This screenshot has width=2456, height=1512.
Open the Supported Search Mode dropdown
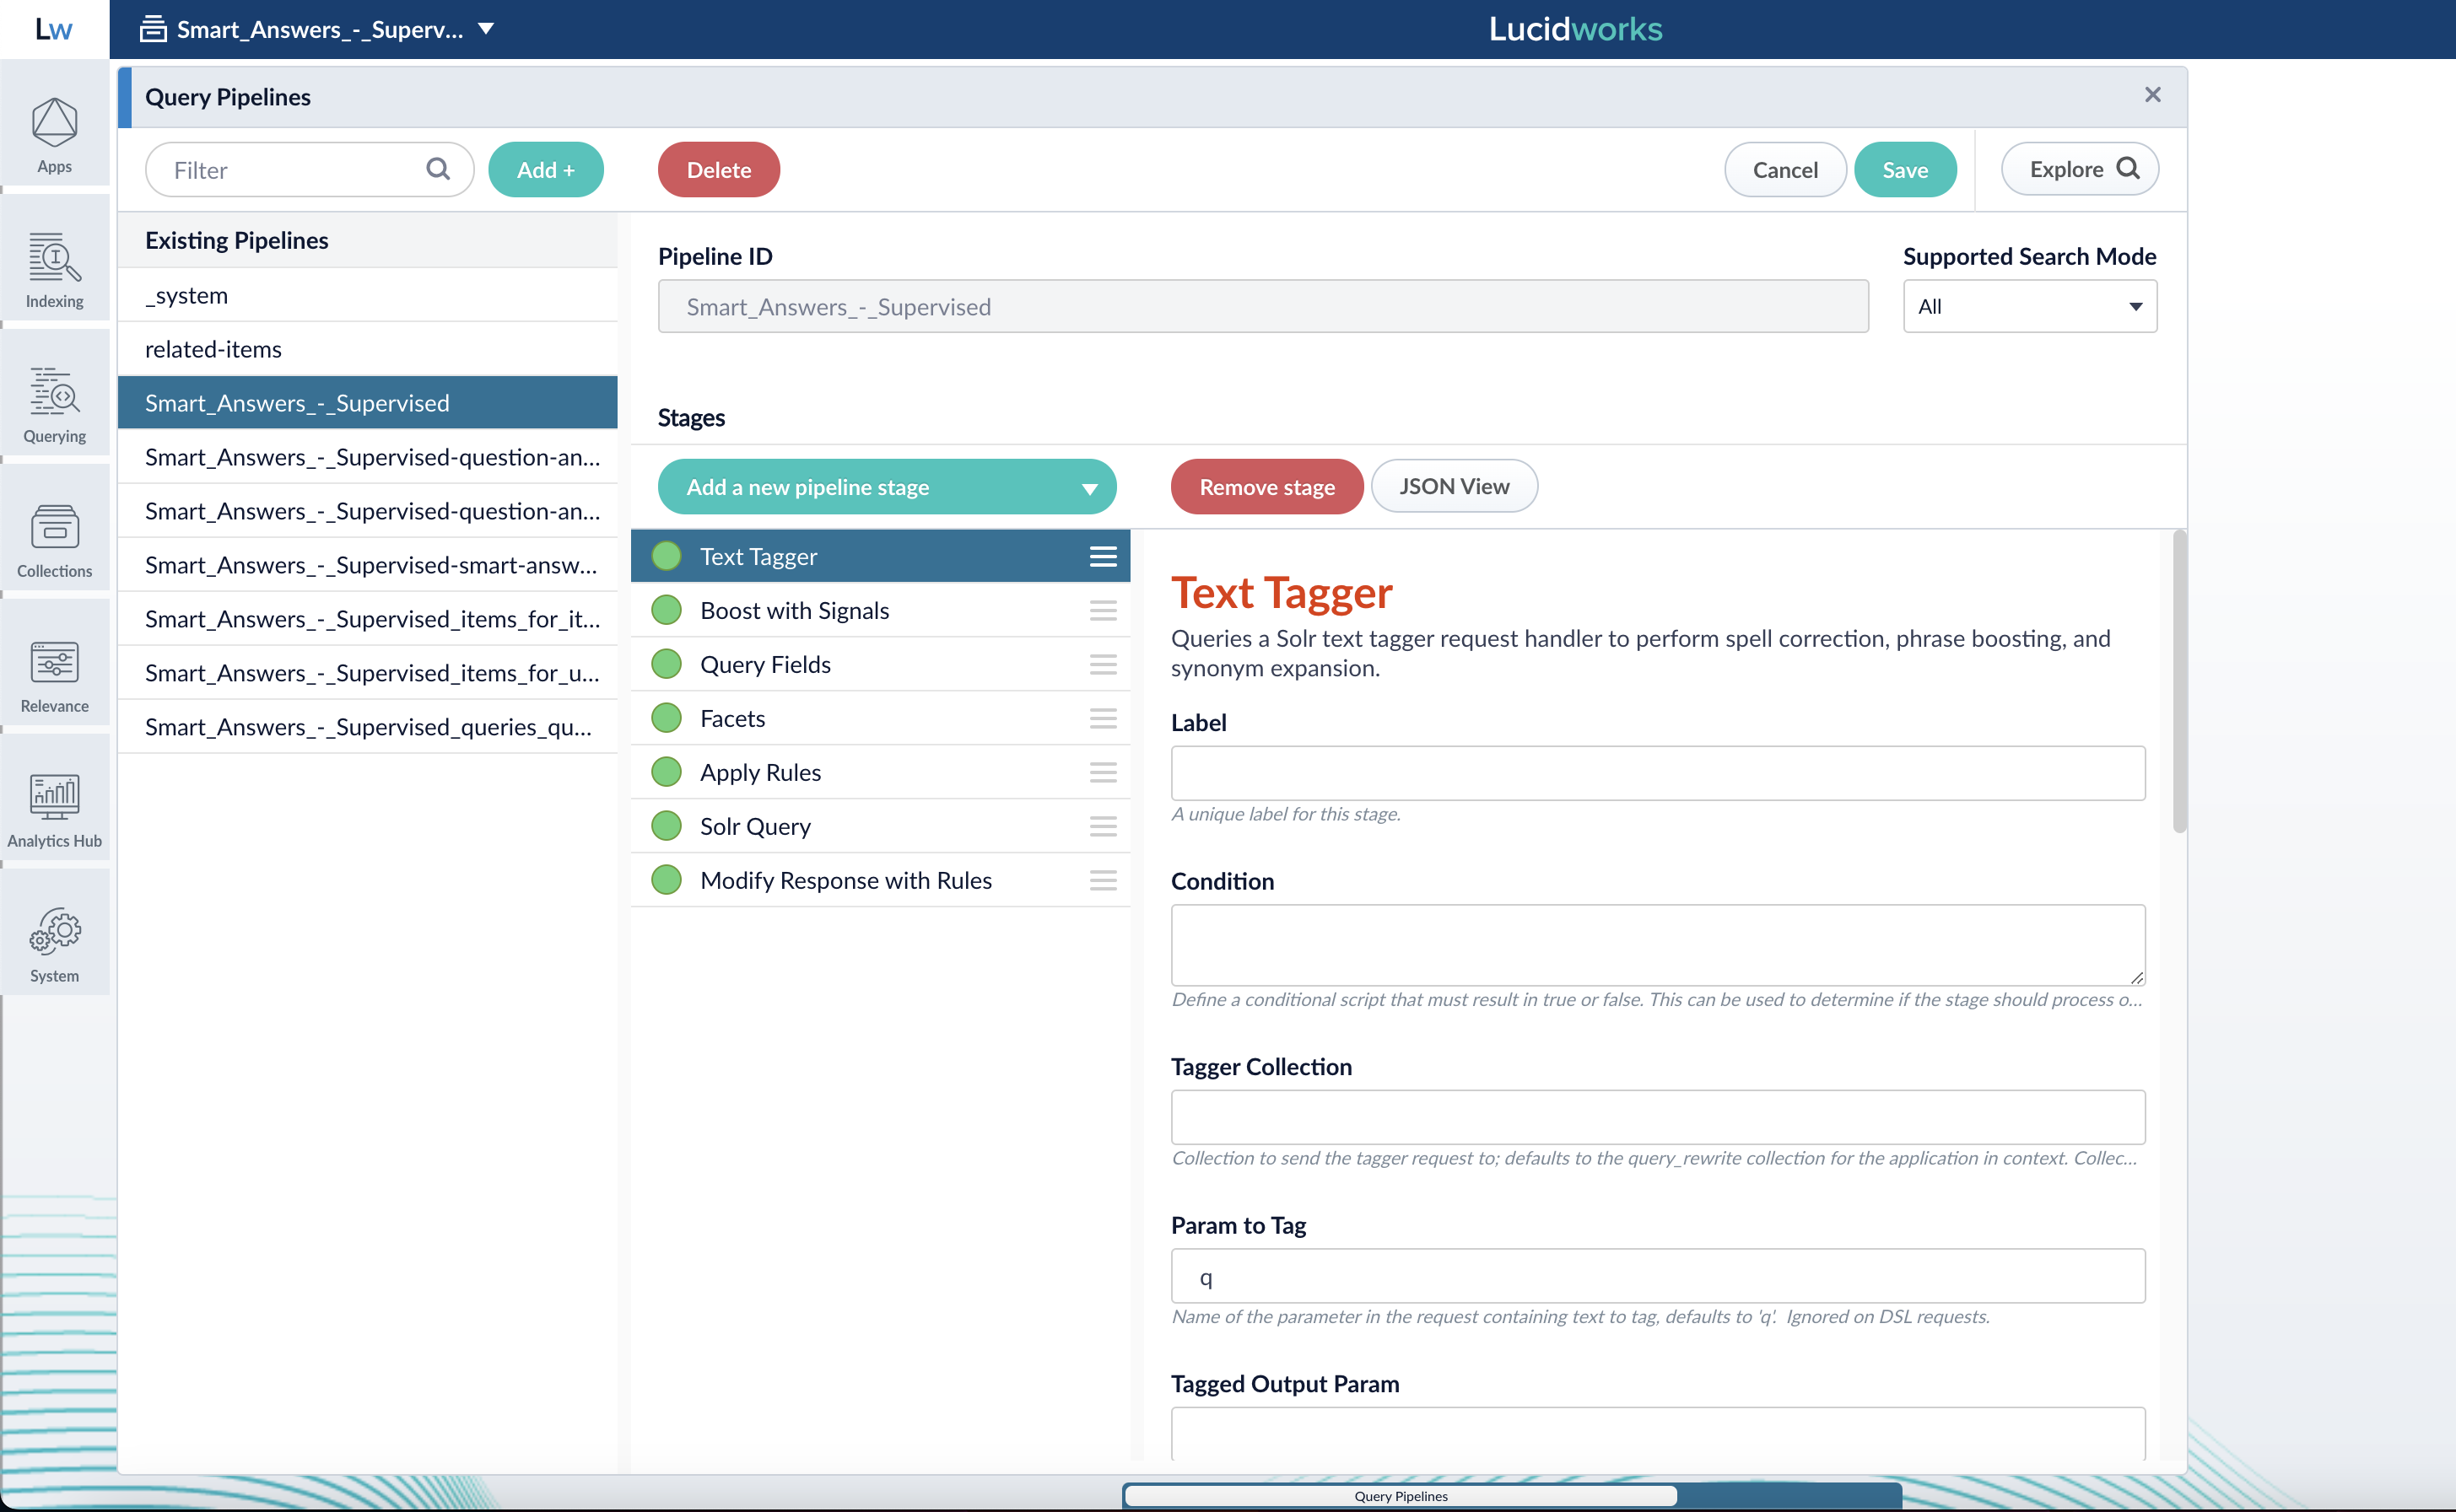[x=2028, y=305]
